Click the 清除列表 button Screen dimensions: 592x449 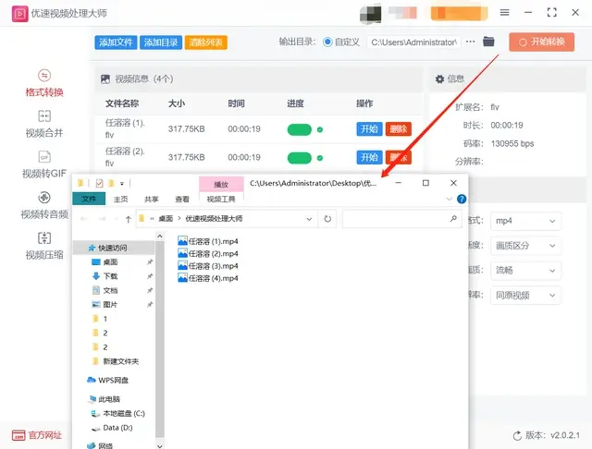205,42
